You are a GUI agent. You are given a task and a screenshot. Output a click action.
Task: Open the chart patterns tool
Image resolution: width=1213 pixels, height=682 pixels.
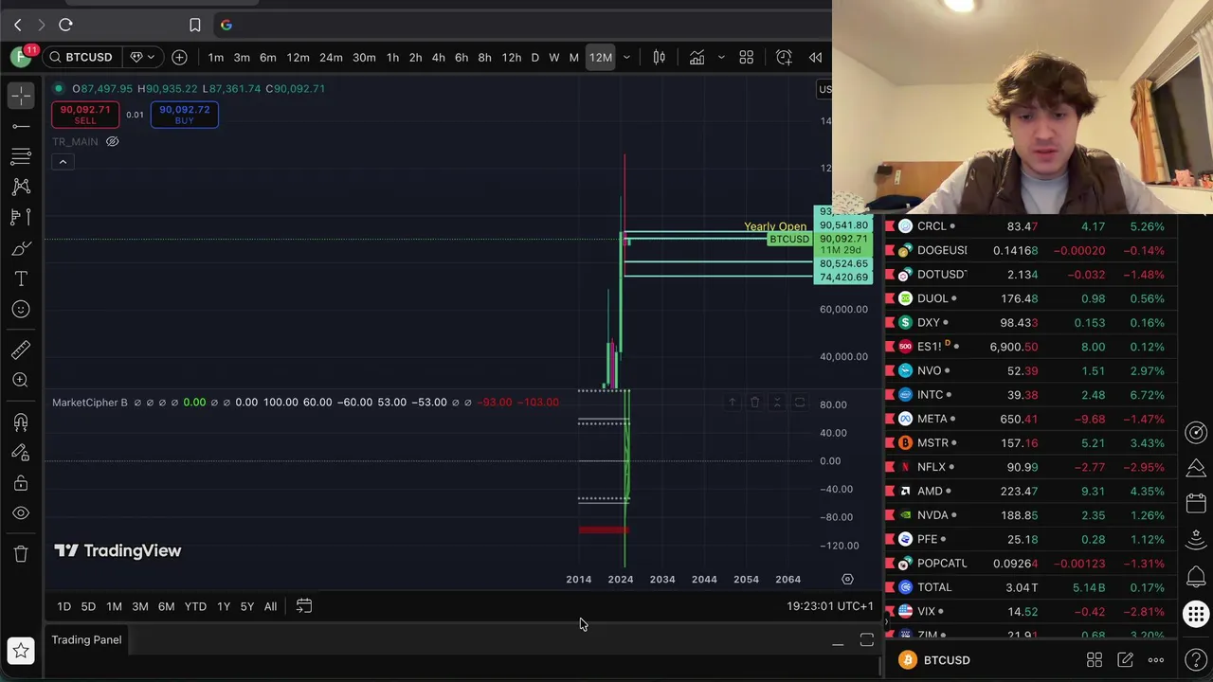coord(21,187)
